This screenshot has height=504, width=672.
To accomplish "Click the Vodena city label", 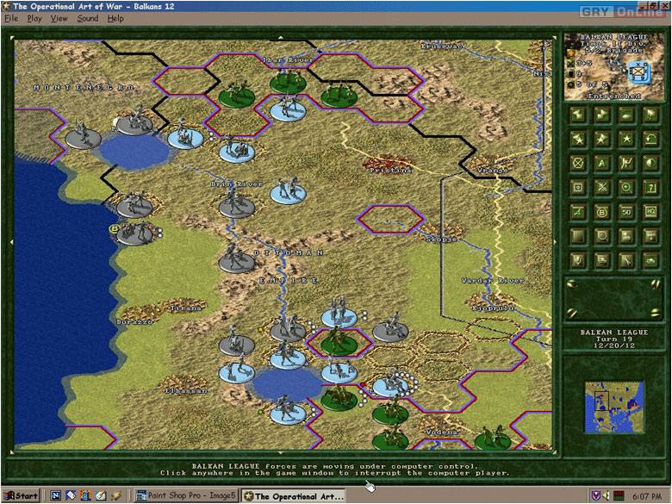I will coord(442,432).
